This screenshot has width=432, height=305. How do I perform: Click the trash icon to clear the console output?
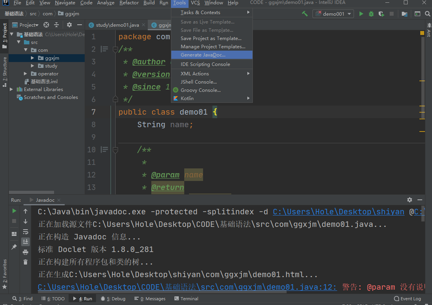(x=25, y=262)
